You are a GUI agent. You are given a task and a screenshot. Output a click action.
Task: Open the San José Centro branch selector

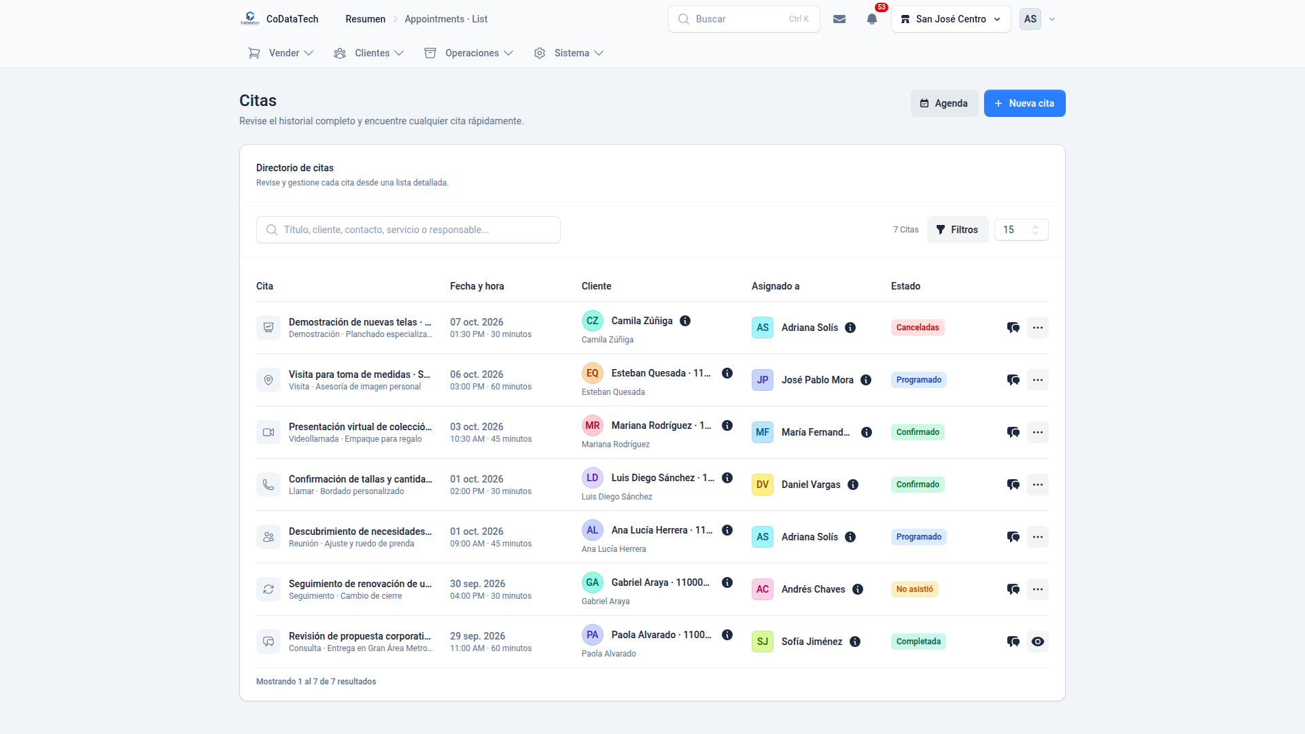point(951,19)
